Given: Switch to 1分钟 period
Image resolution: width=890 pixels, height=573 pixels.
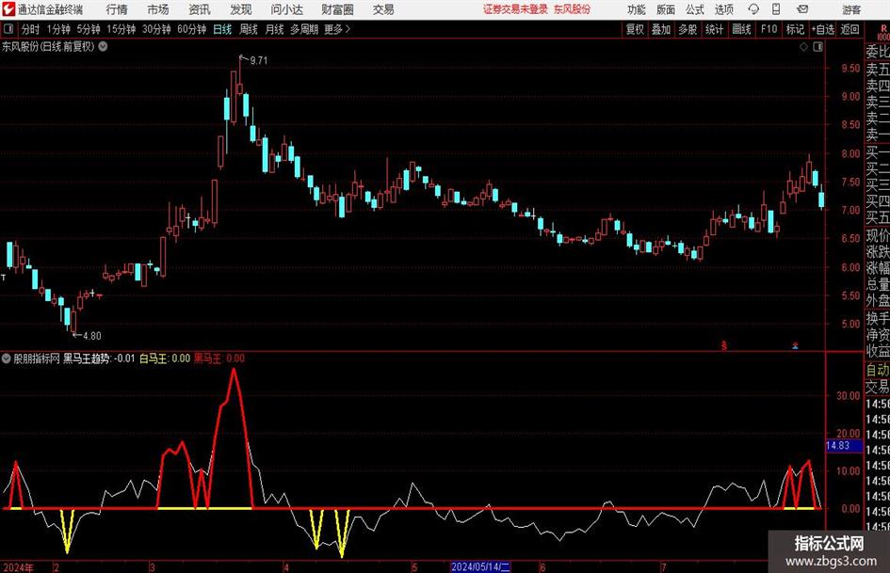Looking at the screenshot, I should pos(57,29).
